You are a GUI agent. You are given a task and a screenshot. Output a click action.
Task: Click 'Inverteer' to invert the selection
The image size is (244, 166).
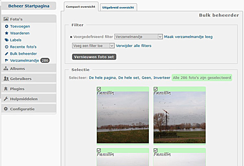(x=162, y=78)
